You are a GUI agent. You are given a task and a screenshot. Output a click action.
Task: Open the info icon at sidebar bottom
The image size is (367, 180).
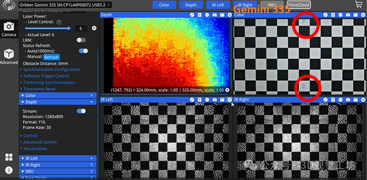point(9,170)
